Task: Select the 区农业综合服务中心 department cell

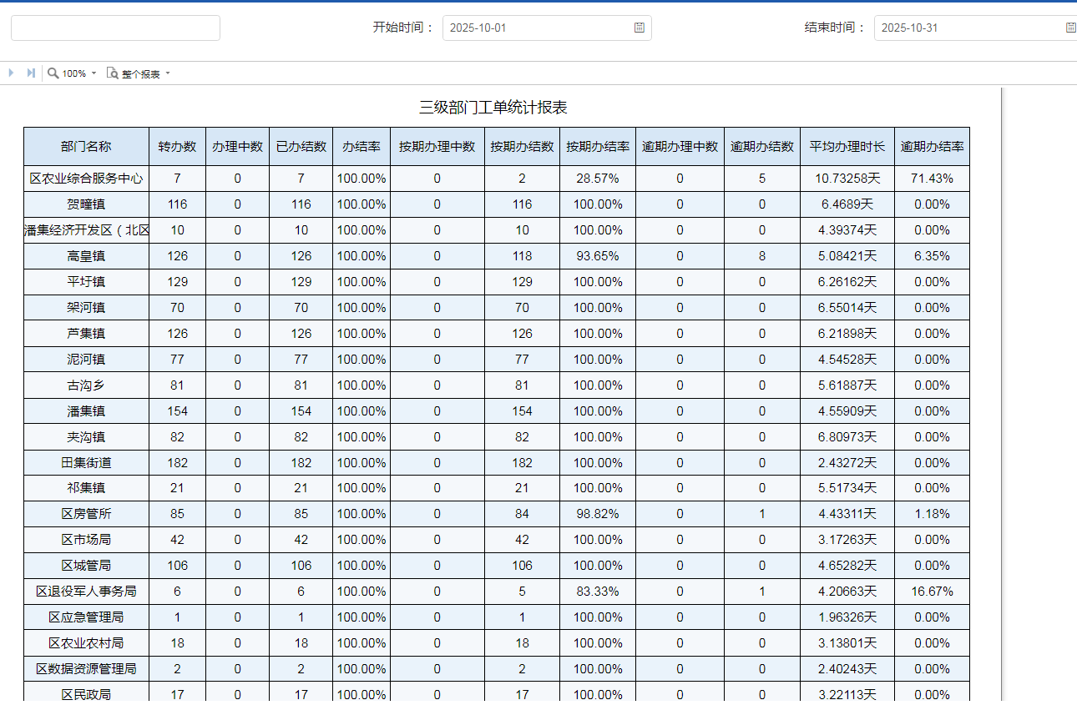Action: tap(86, 179)
